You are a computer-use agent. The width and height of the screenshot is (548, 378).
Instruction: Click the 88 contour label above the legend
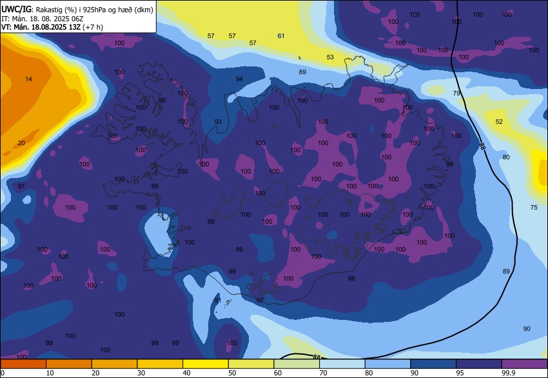pyautogui.click(x=317, y=357)
